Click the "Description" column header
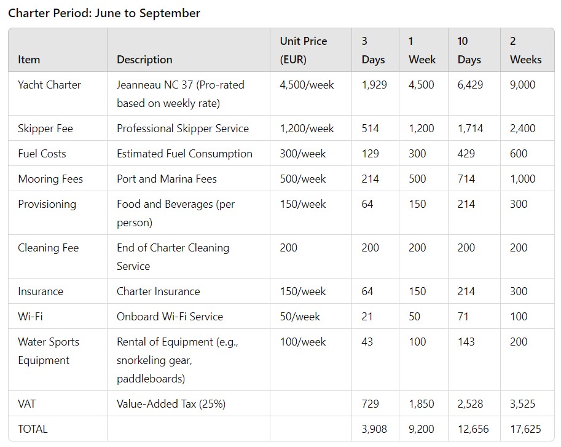This screenshot has width=561, height=447. tap(144, 60)
